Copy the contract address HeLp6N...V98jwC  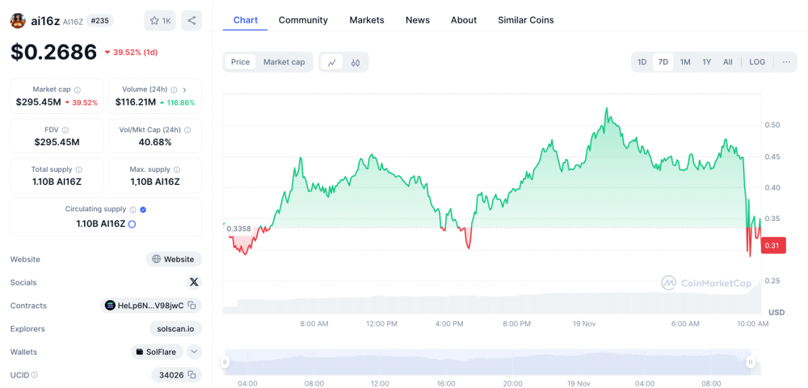pyautogui.click(x=192, y=306)
